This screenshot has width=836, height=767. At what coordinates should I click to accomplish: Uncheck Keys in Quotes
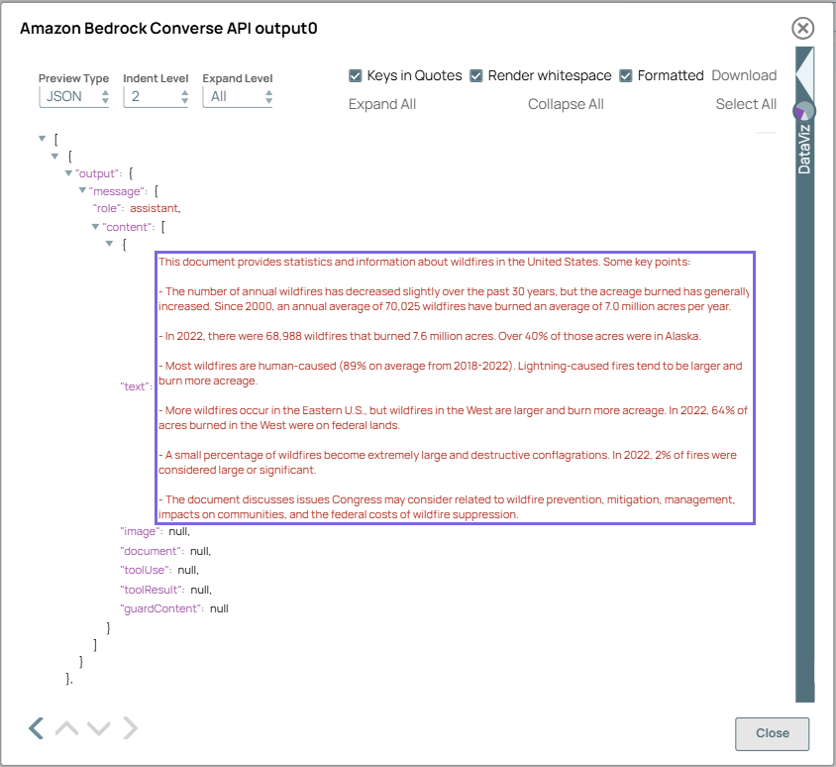(355, 75)
